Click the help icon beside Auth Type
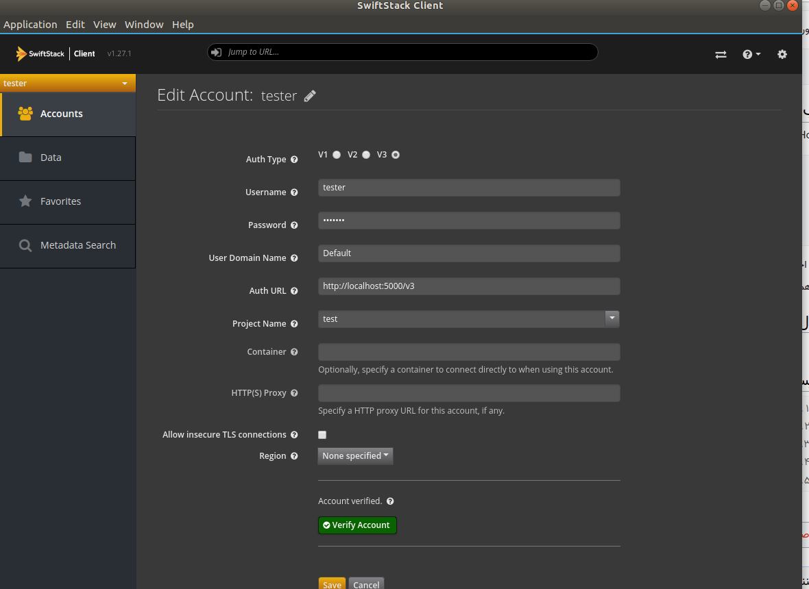Screen dimensions: 809x589 [294, 160]
